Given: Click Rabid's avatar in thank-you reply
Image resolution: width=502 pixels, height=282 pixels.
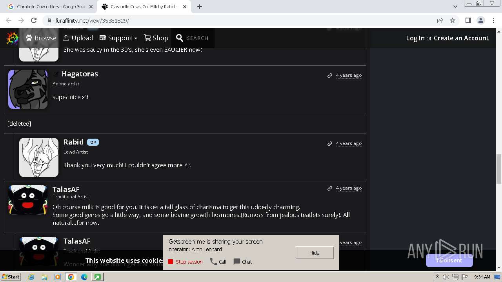Looking at the screenshot, I should (x=39, y=157).
